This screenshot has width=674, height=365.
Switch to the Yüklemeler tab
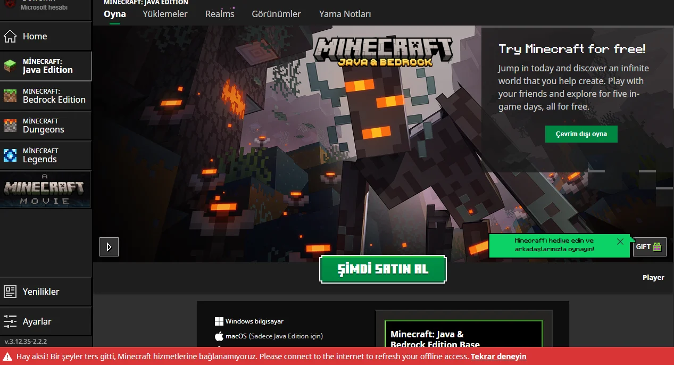pos(165,14)
